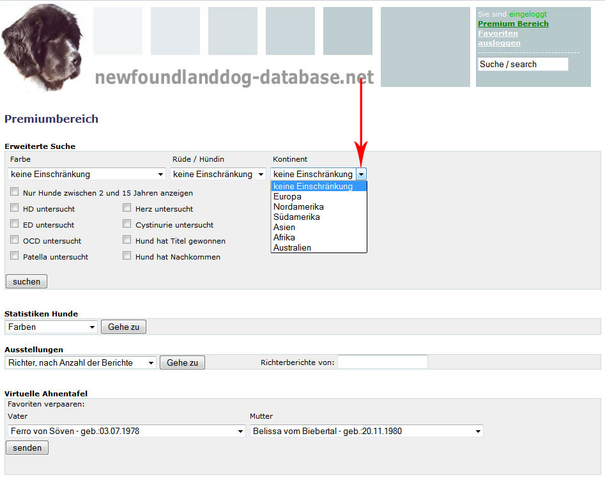Enable the Patella untersucht checkbox

click(15, 256)
